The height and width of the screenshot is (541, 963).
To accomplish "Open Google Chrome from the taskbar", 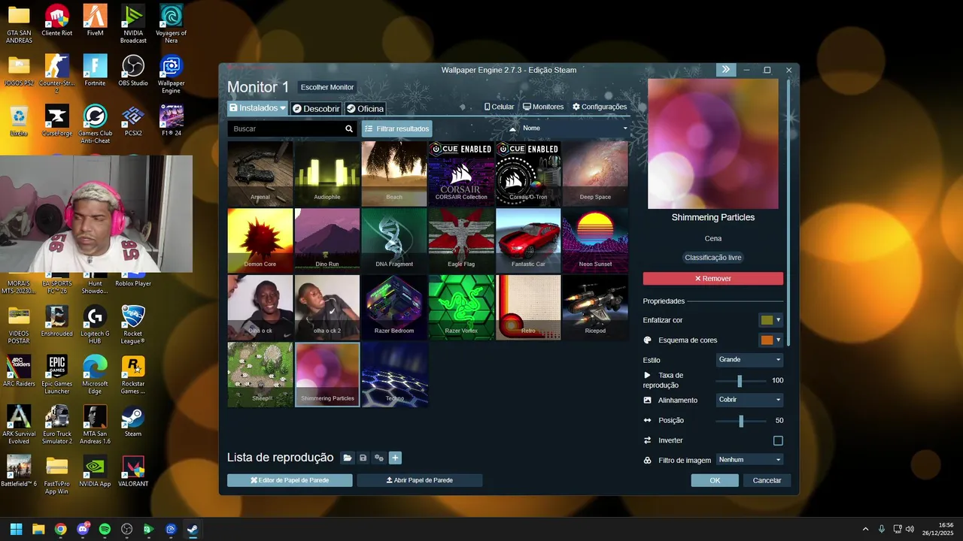I will (x=60, y=529).
